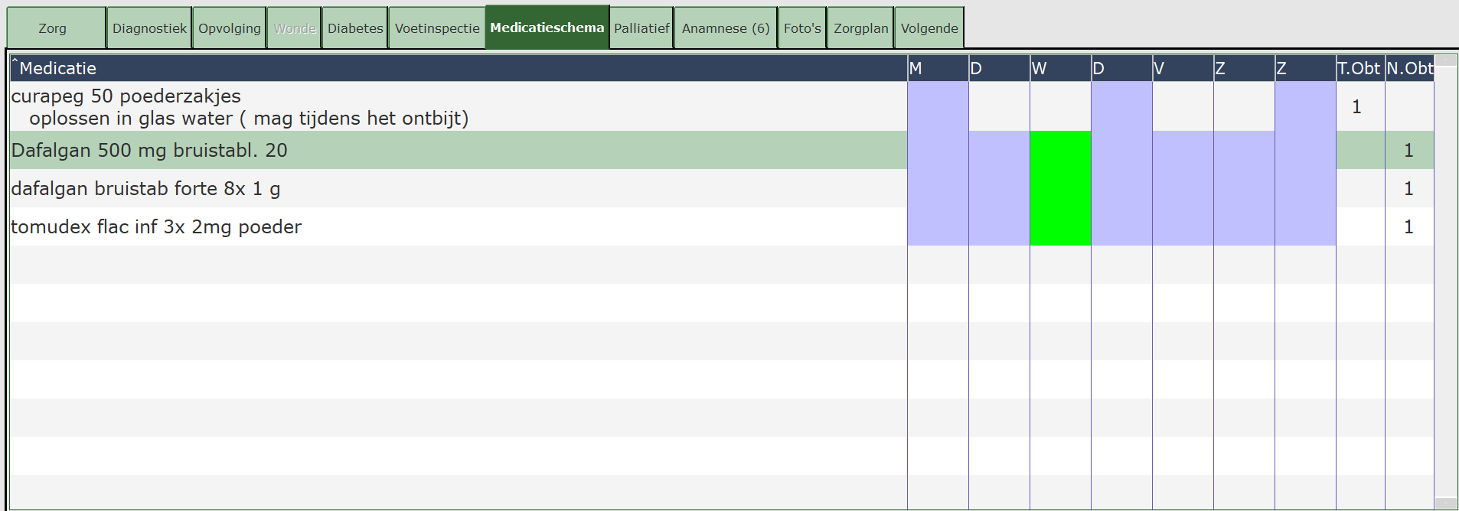Click the N.Obt value 1 for Dafalgan 500 mg
Screen dimensions: 1459x511
coord(1408,150)
